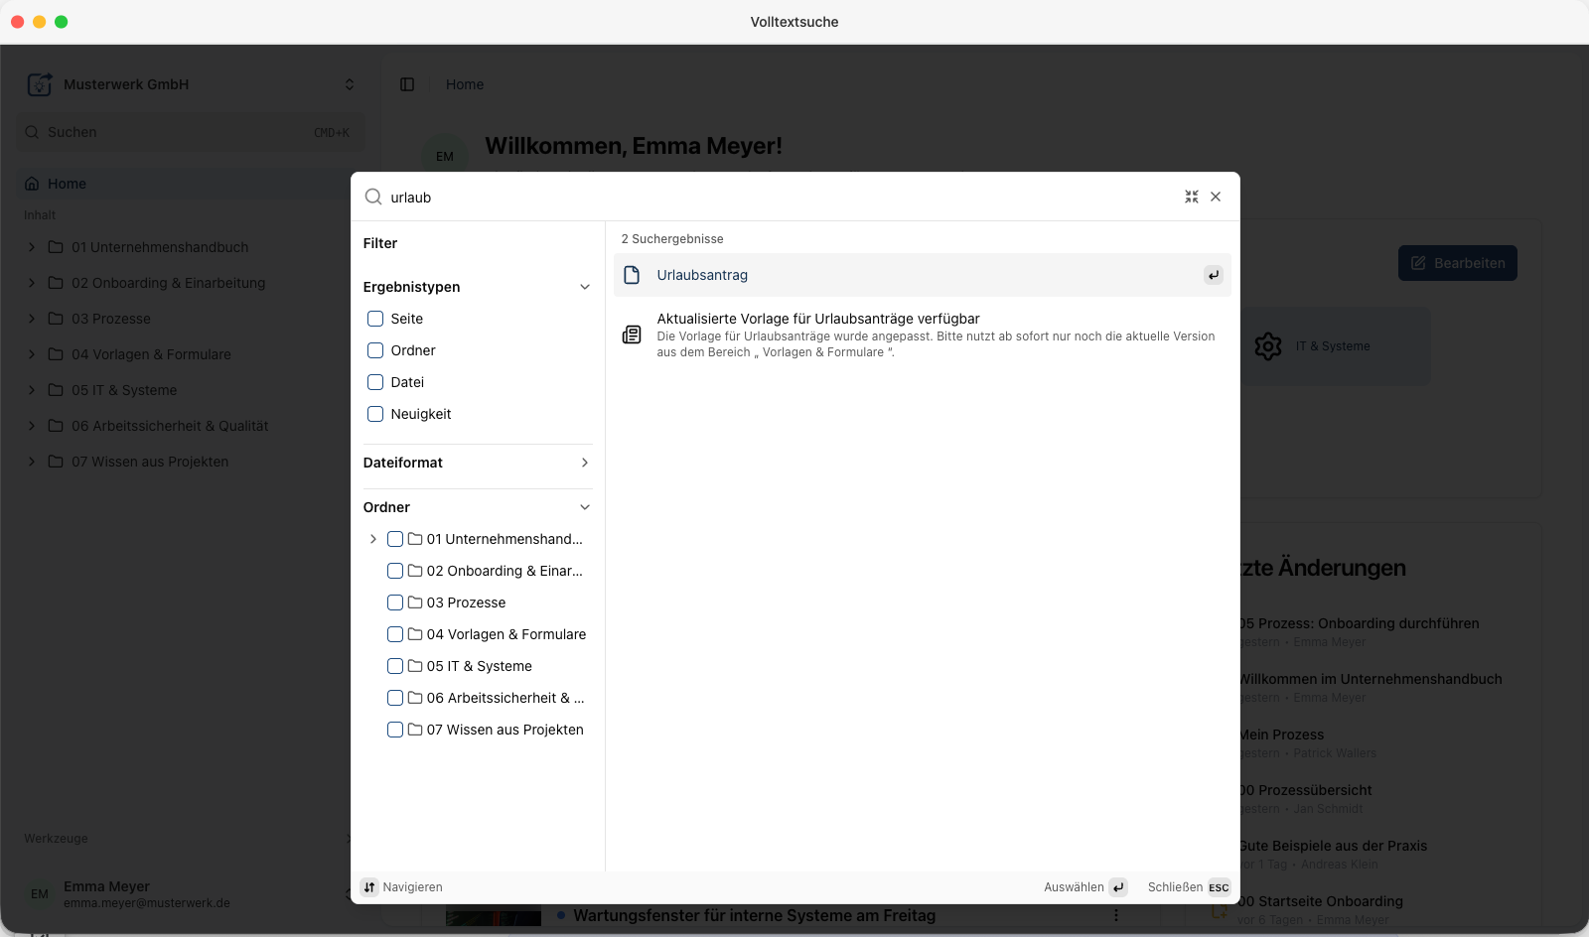This screenshot has width=1589, height=937.
Task: Click the magnifier icon beside urlaub
Action: coord(373,197)
